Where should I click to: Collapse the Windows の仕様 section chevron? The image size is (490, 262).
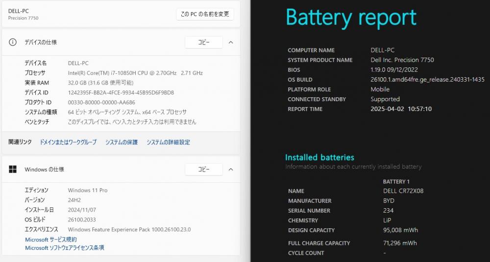[231, 169]
